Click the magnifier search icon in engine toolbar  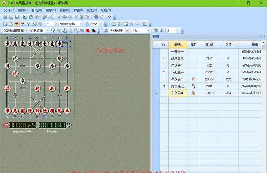35,24
